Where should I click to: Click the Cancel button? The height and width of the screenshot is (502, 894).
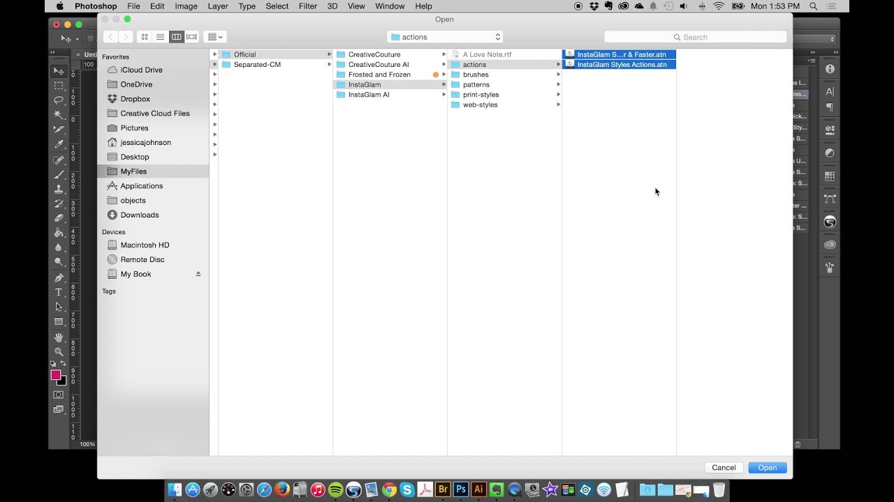(x=724, y=468)
